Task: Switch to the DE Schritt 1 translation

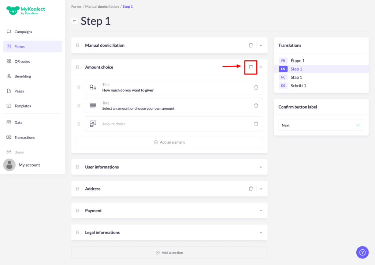Action: pyautogui.click(x=298, y=86)
